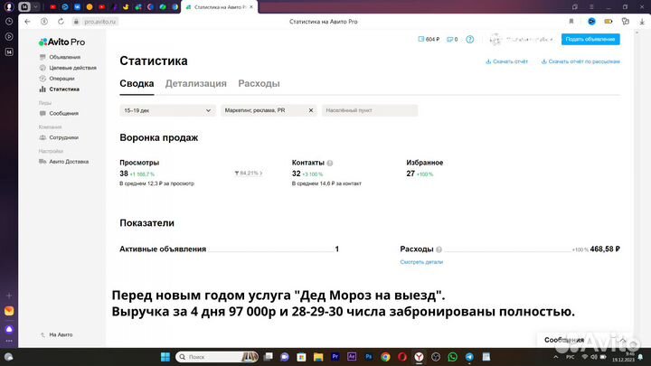
Task: Download Скачать отчёт по рассылкам
Action: point(580,61)
